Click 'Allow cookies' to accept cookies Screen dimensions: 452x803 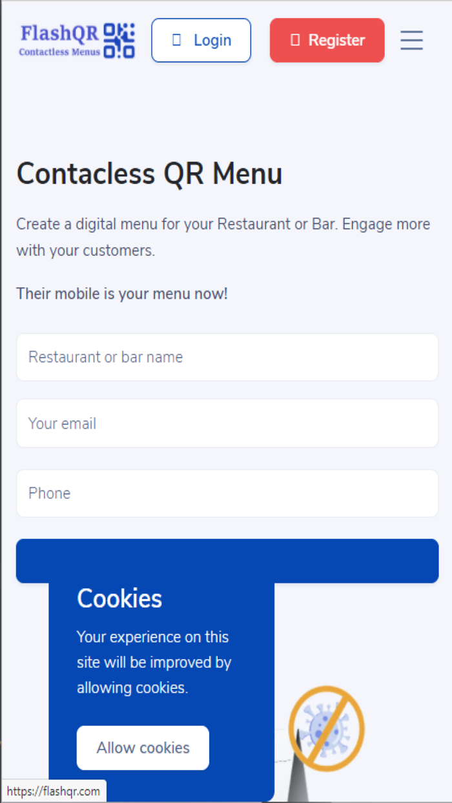tap(143, 747)
